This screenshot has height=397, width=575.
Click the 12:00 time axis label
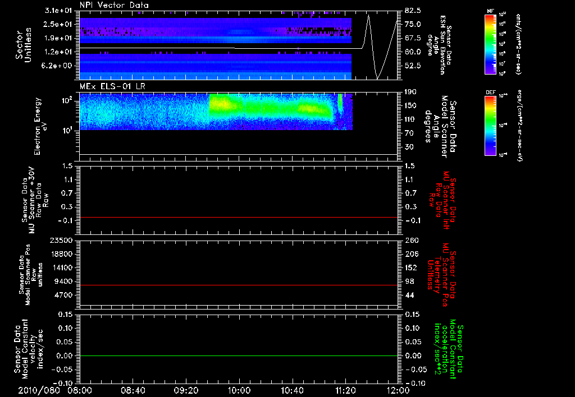click(x=398, y=390)
